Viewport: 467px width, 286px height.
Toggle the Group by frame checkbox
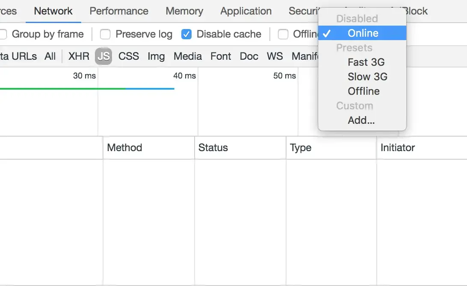click(3, 34)
